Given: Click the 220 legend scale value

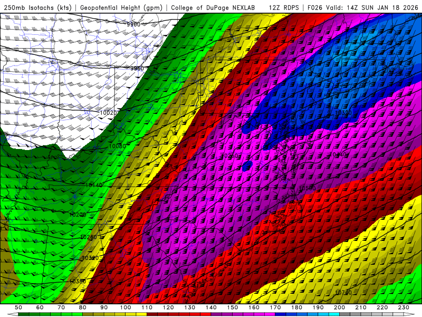Looking at the screenshot, I should (382, 307).
